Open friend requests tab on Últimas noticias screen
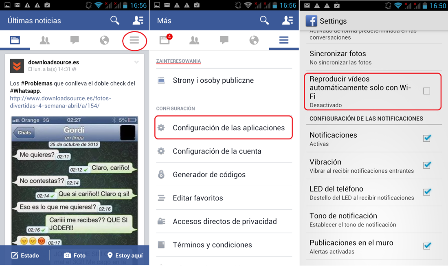The image size is (448, 266). (44, 40)
